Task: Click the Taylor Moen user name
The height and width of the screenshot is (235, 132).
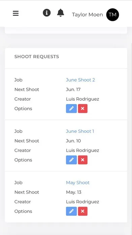Action: point(88,15)
